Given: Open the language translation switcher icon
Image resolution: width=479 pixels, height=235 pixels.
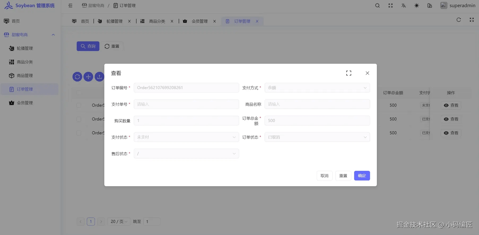Looking at the screenshot, I should coord(403,6).
